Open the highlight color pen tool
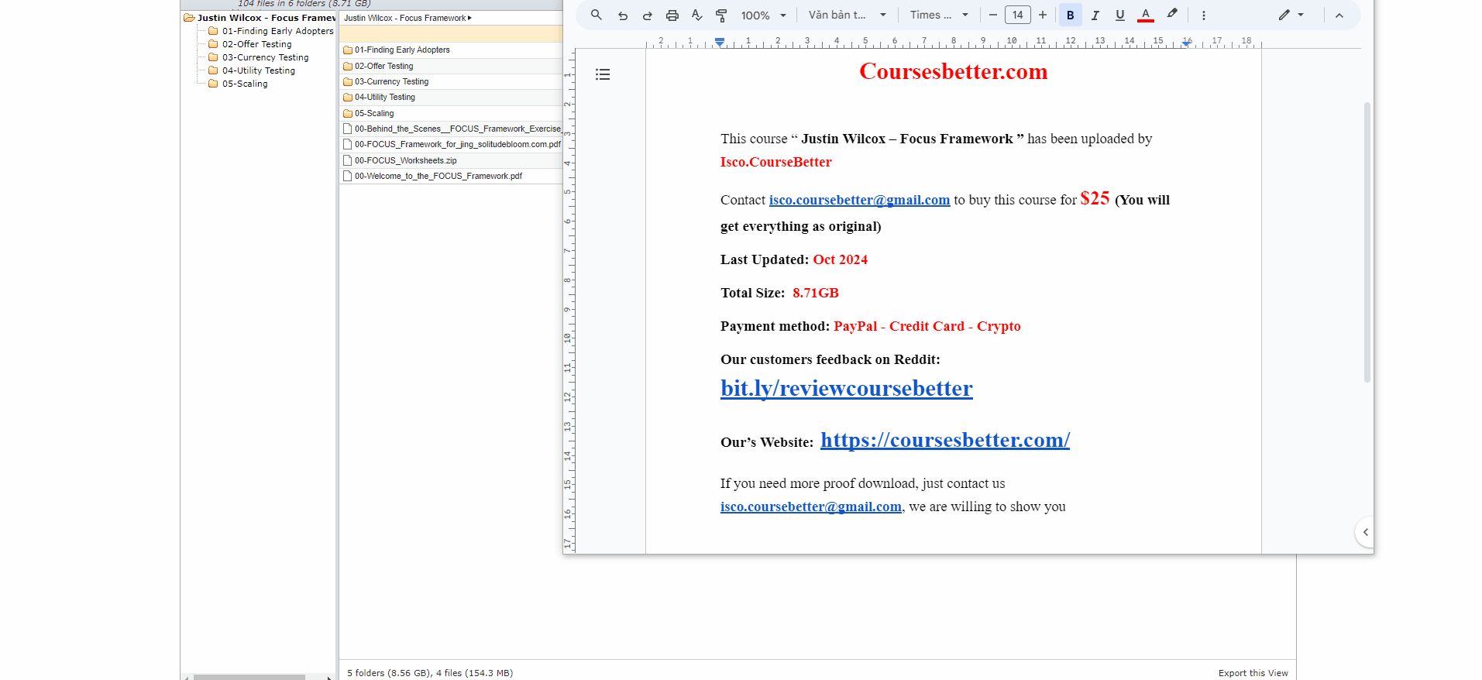1482x680 pixels. [x=1171, y=14]
